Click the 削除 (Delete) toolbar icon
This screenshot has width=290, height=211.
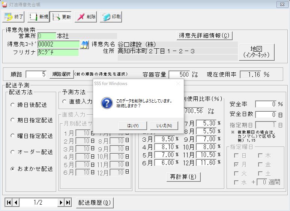[x=86, y=17]
